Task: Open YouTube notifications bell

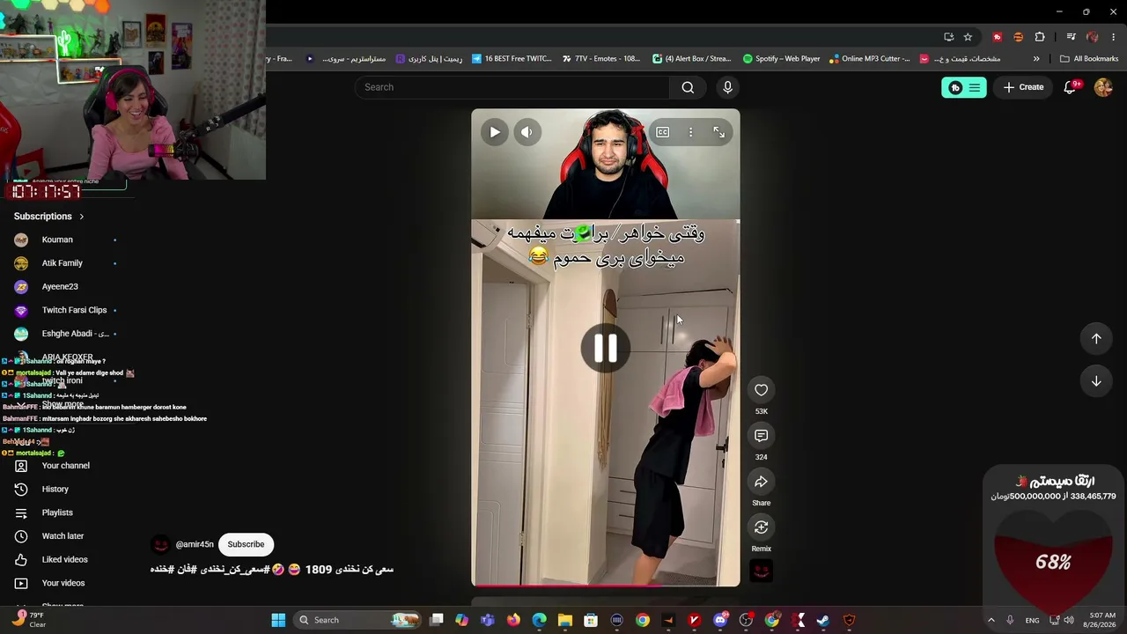Action: [1071, 87]
